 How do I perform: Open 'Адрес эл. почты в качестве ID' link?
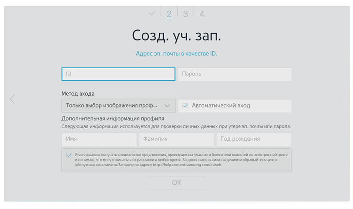pos(176,54)
